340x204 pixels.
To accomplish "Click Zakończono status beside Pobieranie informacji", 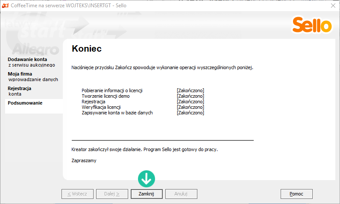I will (191, 90).
